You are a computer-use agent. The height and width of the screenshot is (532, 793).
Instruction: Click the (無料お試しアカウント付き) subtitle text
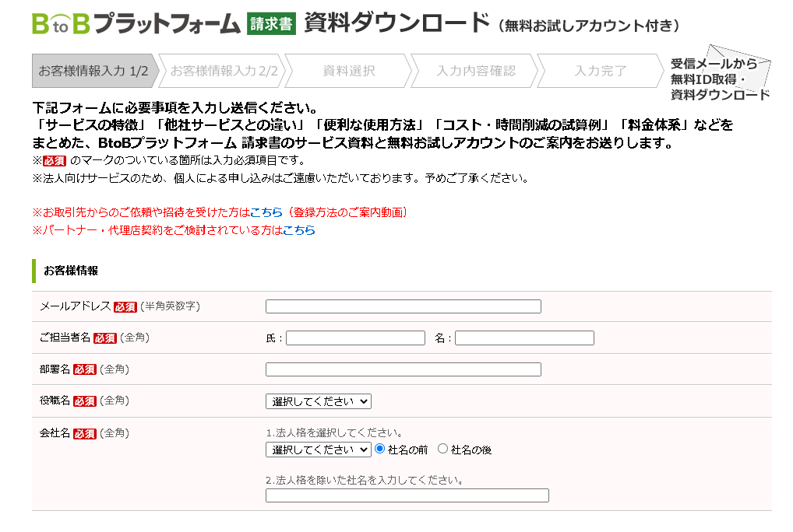coord(589,26)
